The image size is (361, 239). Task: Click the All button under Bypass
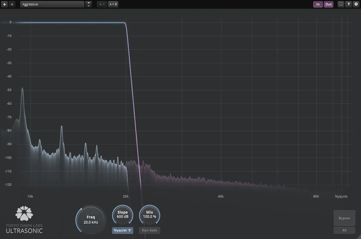click(344, 230)
